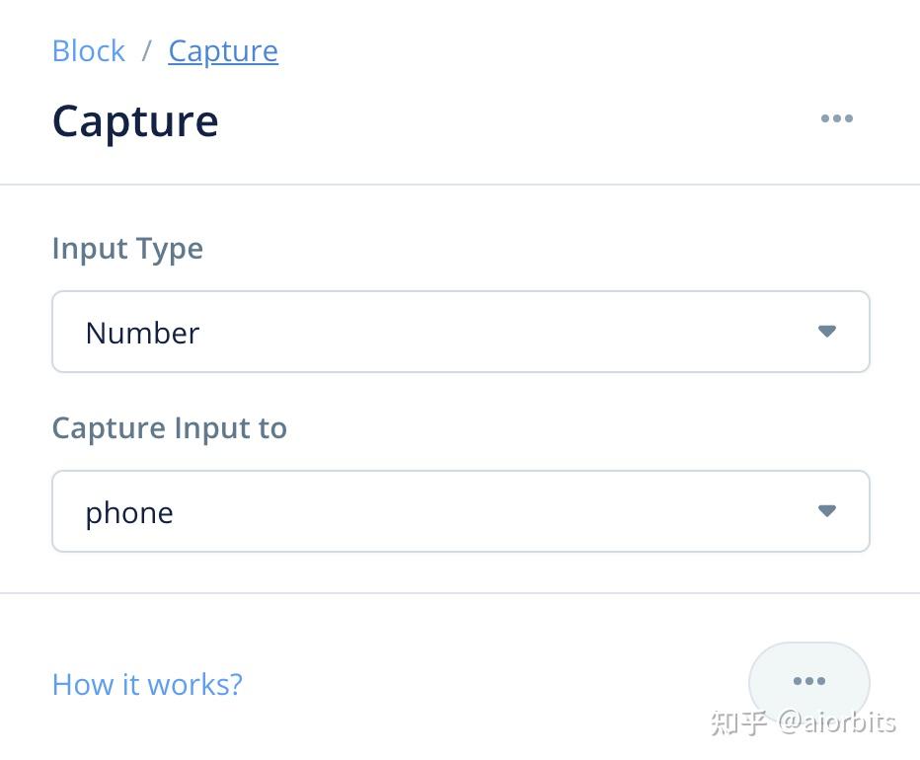Click the Capture Input to label
920x760 pixels.
point(169,427)
